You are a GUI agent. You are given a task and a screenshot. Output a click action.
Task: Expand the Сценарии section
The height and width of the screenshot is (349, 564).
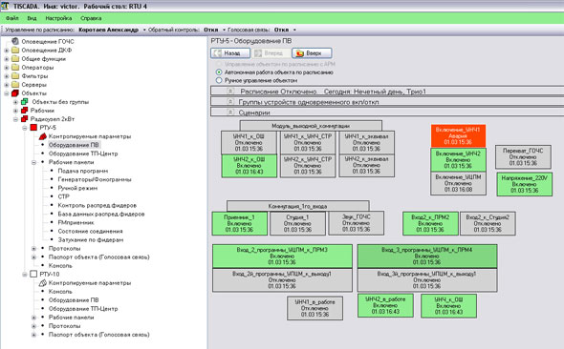(x=230, y=113)
